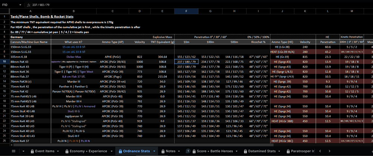
Task: Select row 10 header
Action: (x=5, y=62)
